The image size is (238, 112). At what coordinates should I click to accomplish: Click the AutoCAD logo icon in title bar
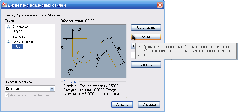coord(4,5)
